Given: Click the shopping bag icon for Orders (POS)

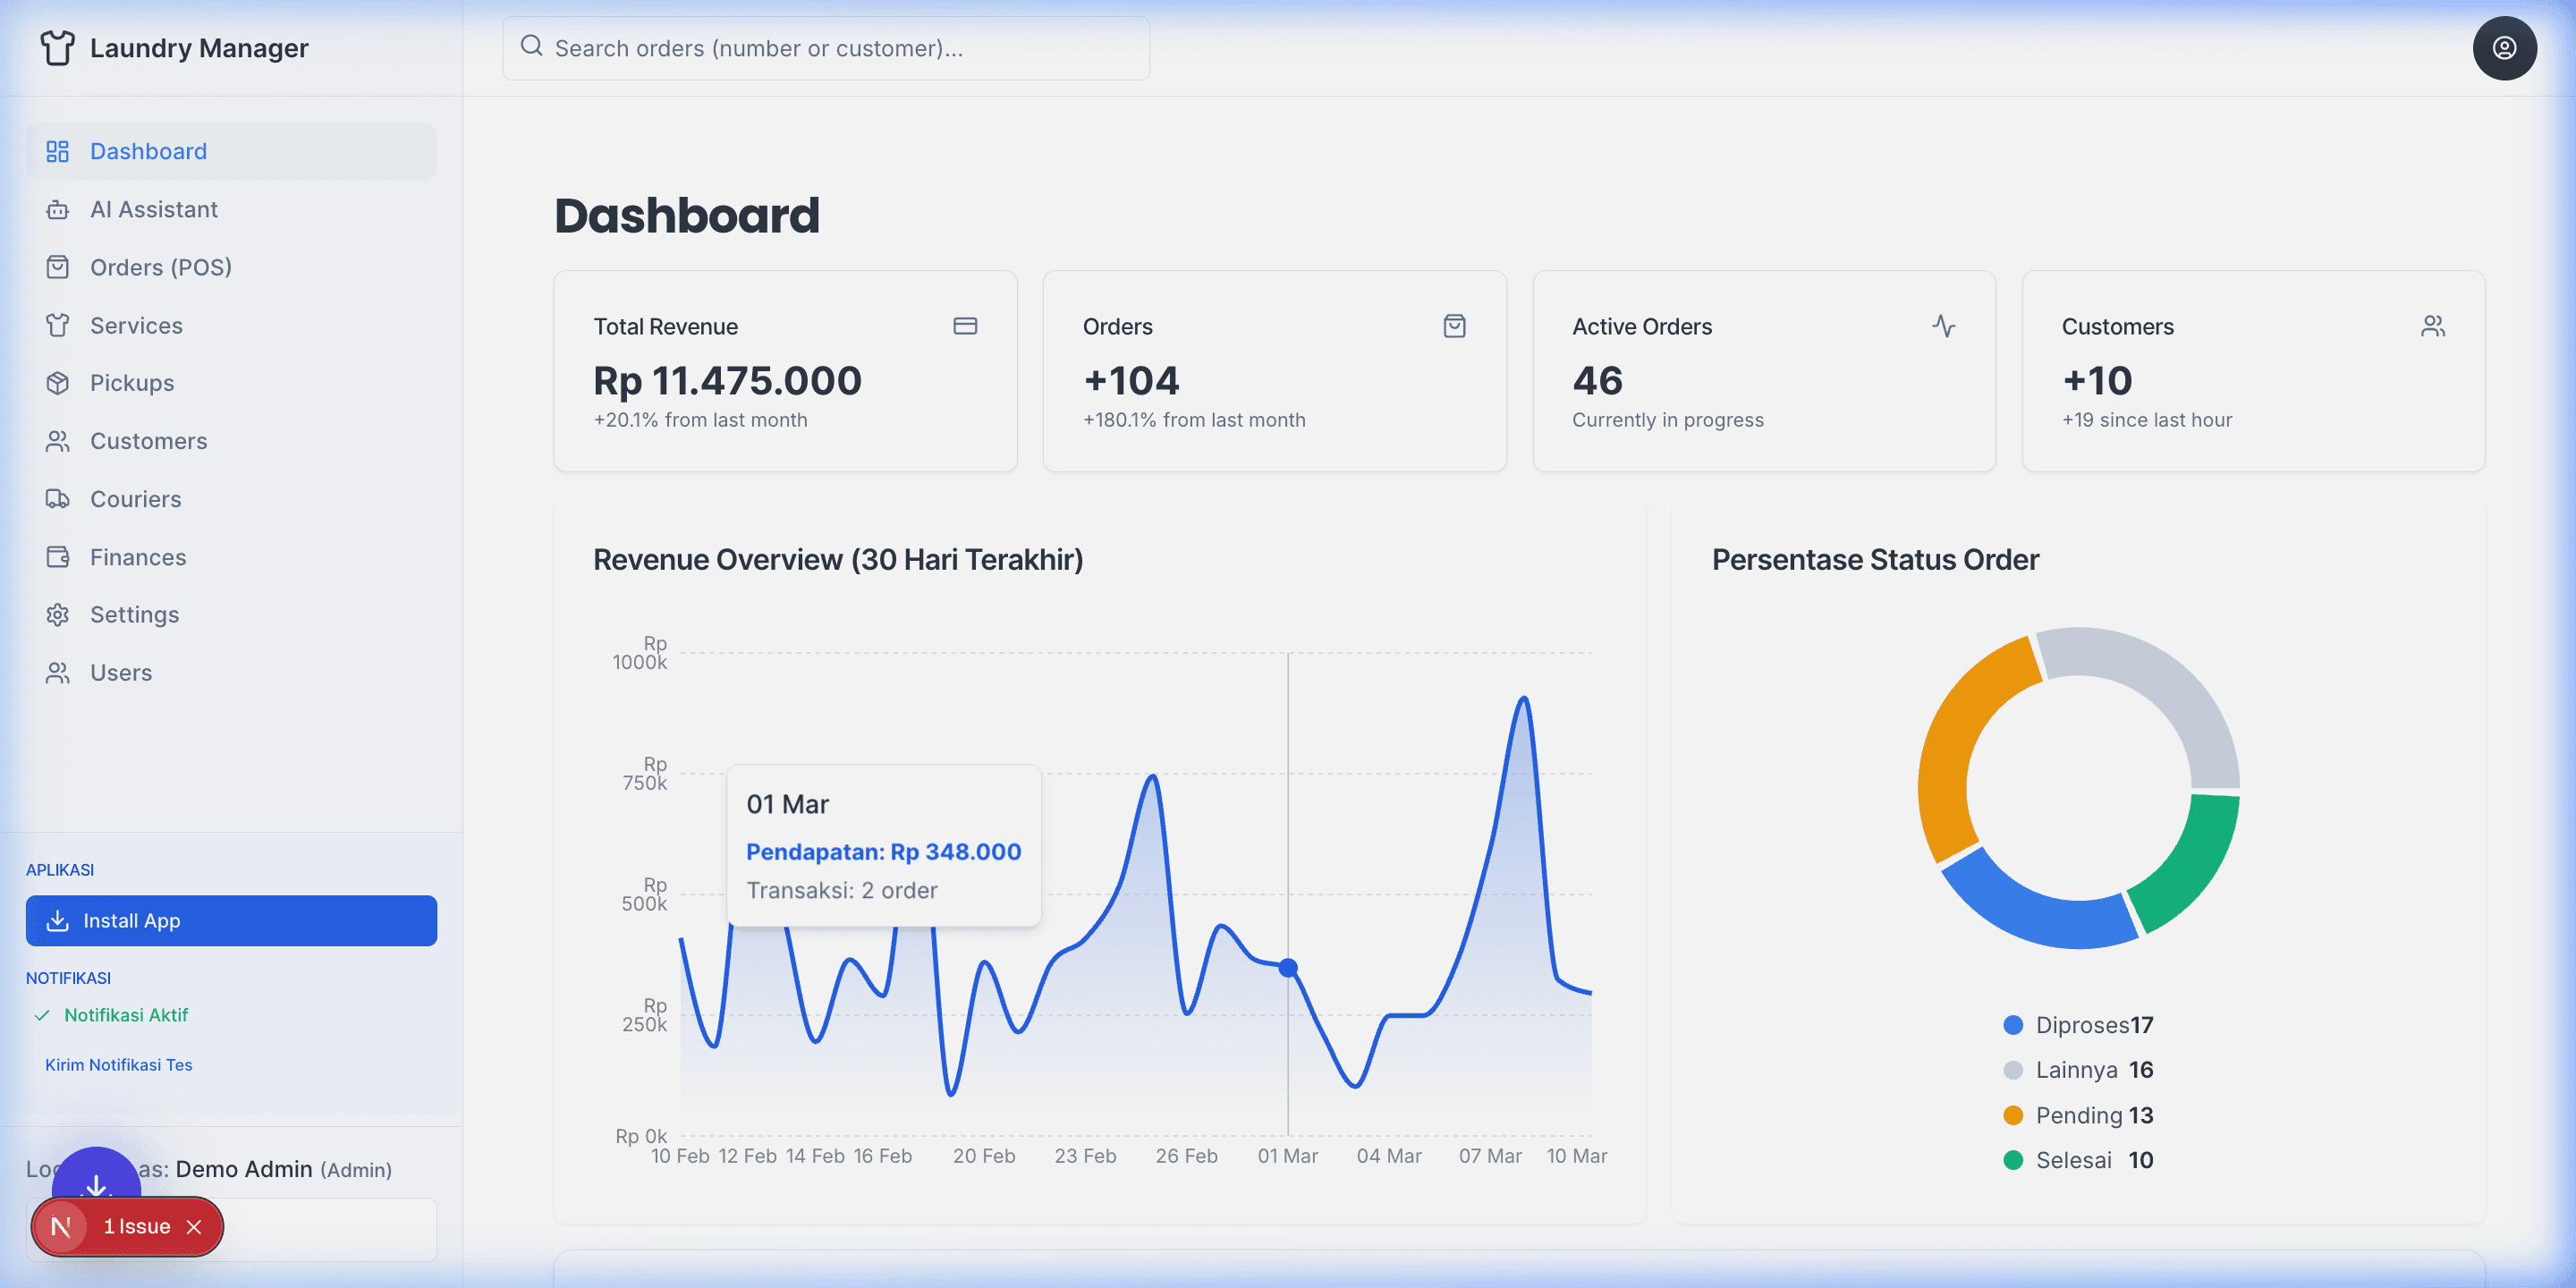Looking at the screenshot, I should pos(57,267).
